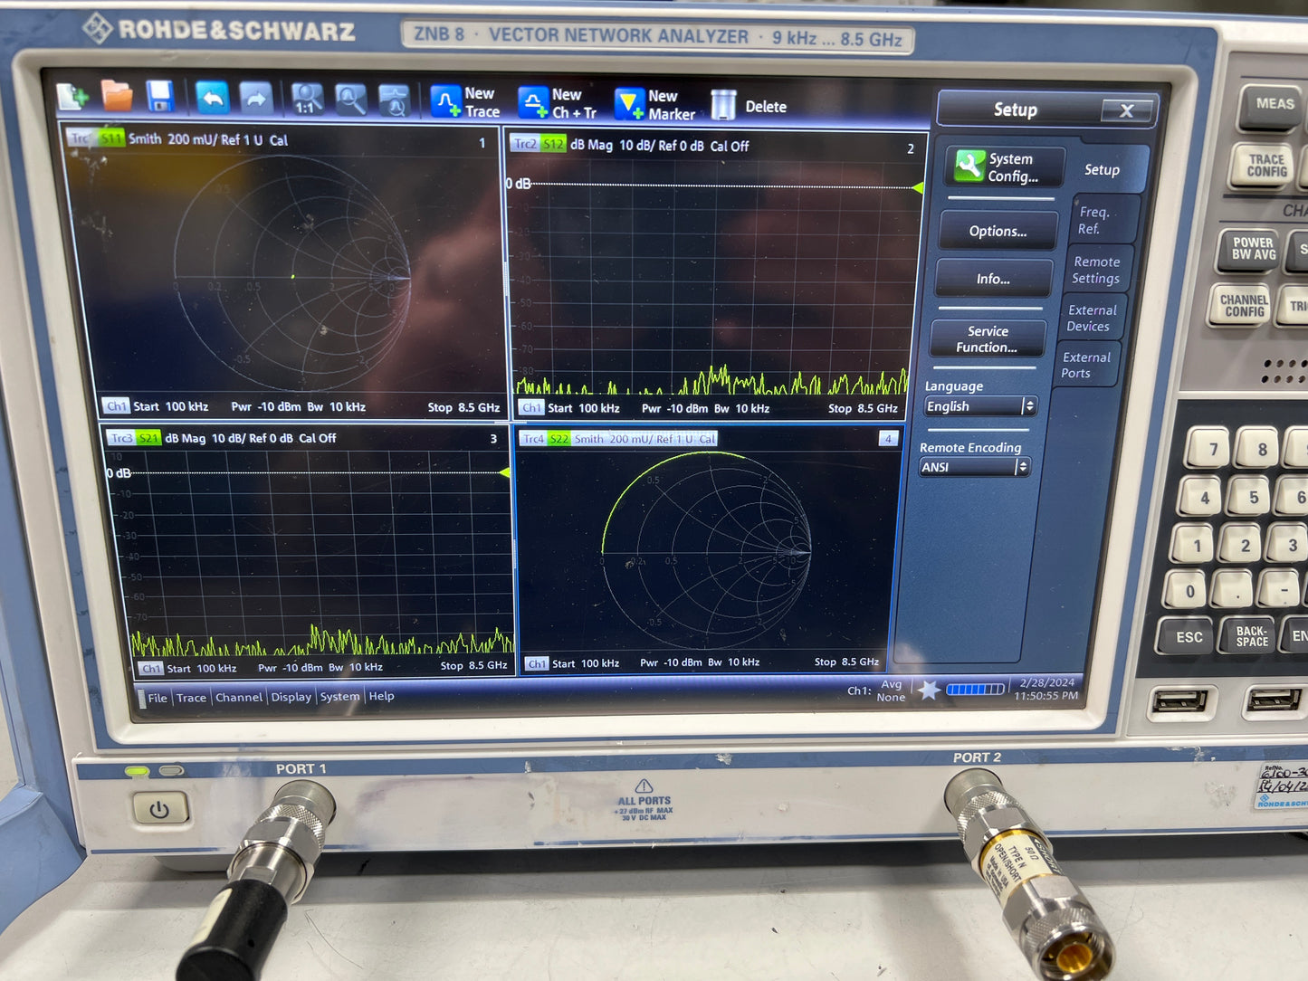The width and height of the screenshot is (1308, 981).
Task: Open the Display menu
Action: pyautogui.click(x=291, y=697)
